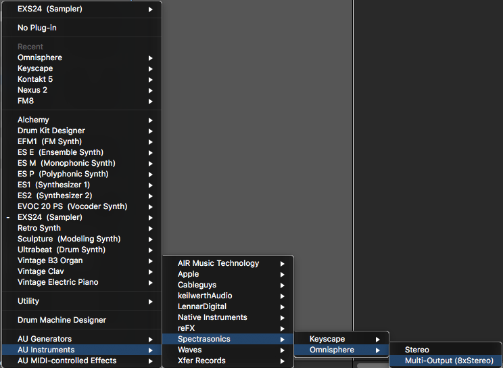Choose ES M (Monophonic Synth)

click(82, 164)
